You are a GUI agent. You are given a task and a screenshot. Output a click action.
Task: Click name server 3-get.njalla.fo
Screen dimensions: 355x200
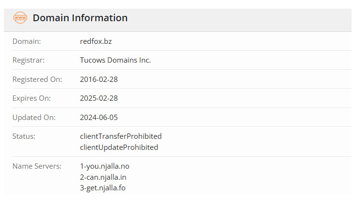[102, 188]
